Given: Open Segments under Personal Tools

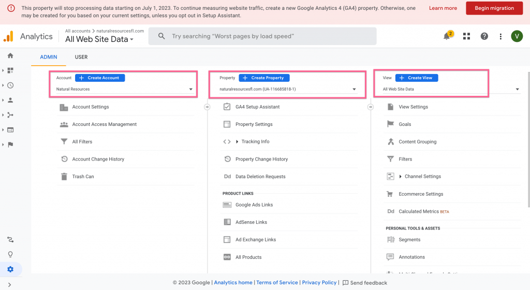Looking at the screenshot, I should point(409,240).
